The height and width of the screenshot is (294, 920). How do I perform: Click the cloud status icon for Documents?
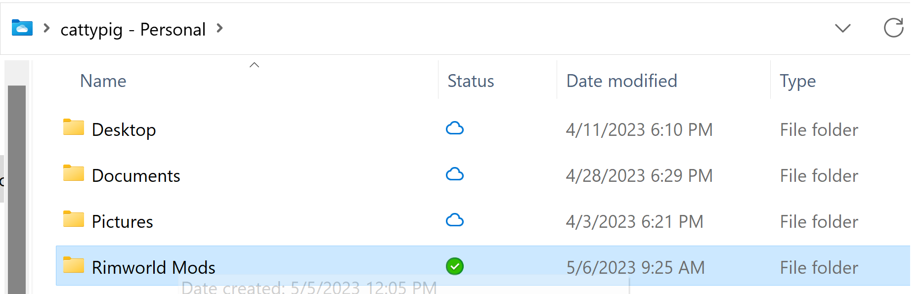tap(455, 174)
